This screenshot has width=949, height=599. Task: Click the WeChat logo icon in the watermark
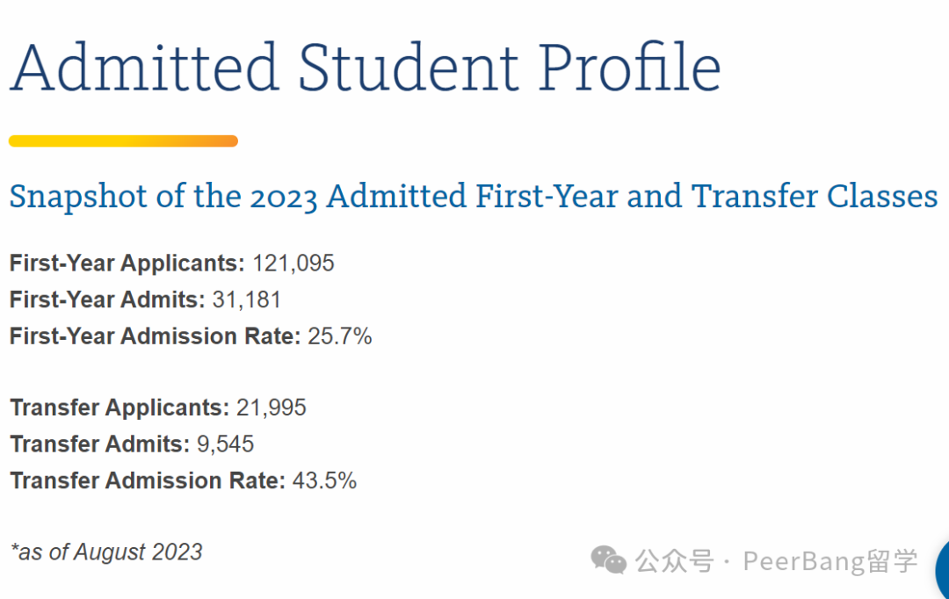[x=608, y=559]
